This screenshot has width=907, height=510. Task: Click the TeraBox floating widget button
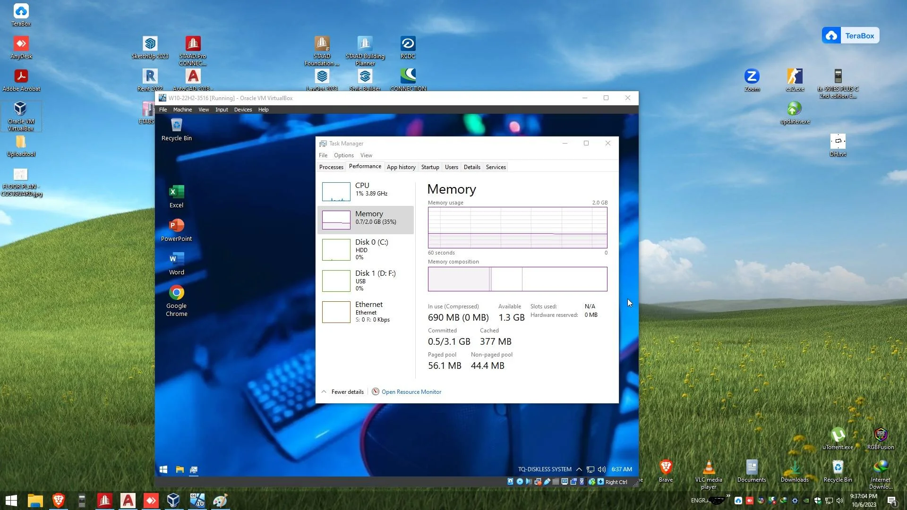coord(850,35)
